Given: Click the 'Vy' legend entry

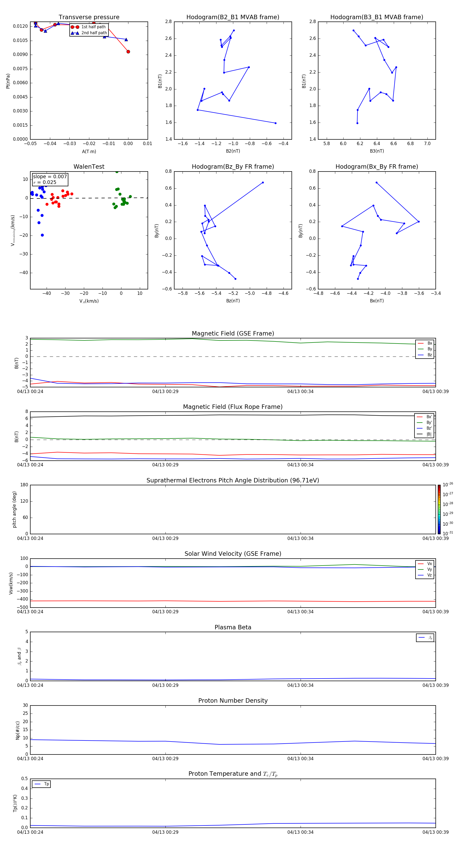Looking at the screenshot, I should pos(425,569).
